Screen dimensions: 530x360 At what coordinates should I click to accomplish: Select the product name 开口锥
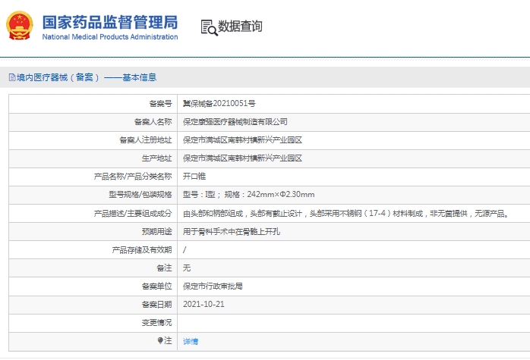(x=194, y=177)
